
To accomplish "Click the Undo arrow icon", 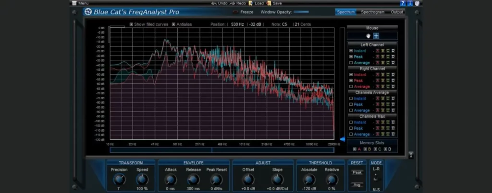I will pos(214,3).
